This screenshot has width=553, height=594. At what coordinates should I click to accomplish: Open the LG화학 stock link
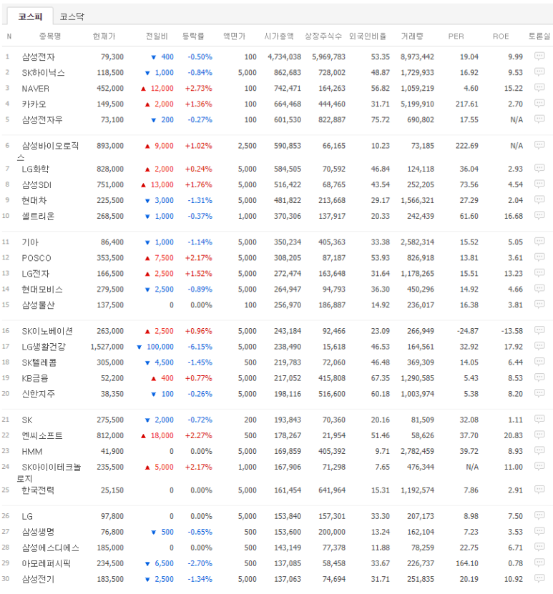point(35,169)
